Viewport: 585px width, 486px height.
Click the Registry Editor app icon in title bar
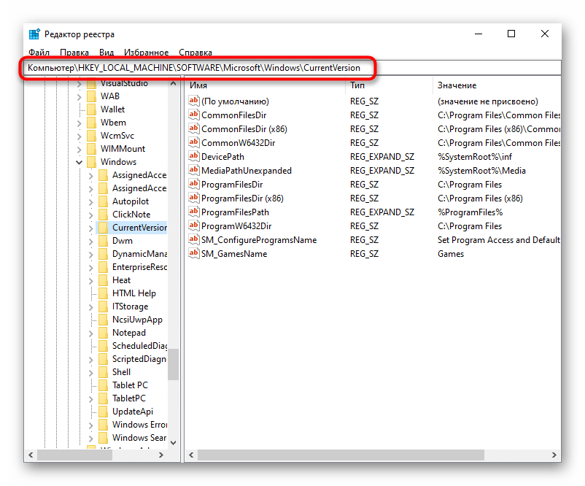[x=34, y=34]
